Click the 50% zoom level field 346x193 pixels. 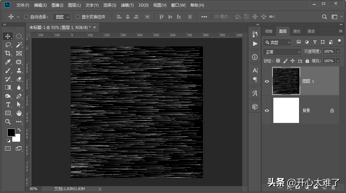pyautogui.click(x=33, y=189)
